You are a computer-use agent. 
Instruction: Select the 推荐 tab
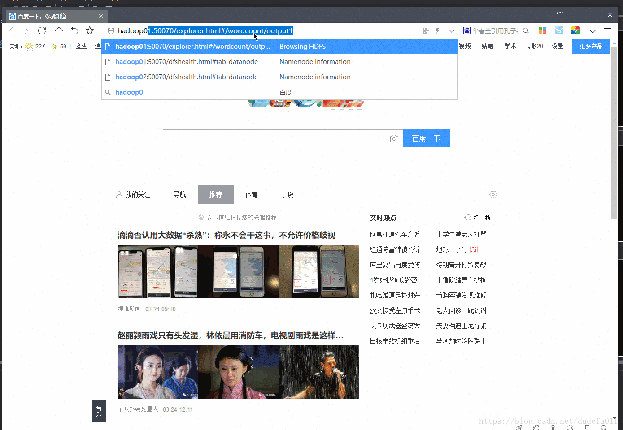(x=216, y=194)
